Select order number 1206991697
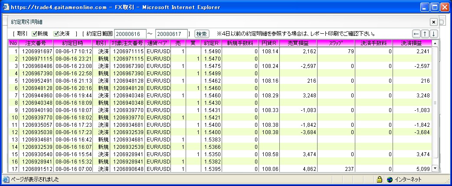 (37, 51)
